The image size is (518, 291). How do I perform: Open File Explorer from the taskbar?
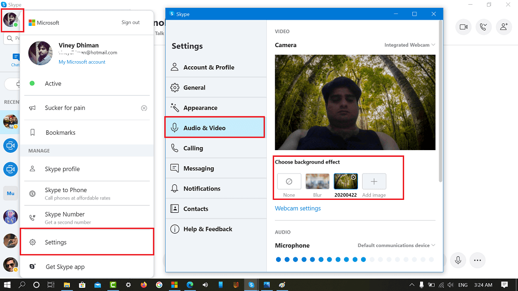(x=67, y=285)
